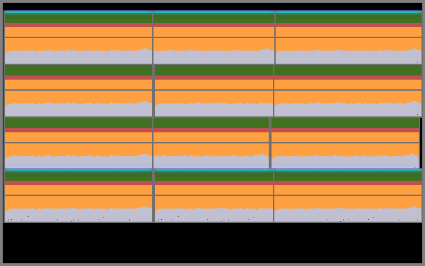Viewport: 425px width, 266px height.
Task: Select the top-right panel's green band
Action: coord(349,18)
